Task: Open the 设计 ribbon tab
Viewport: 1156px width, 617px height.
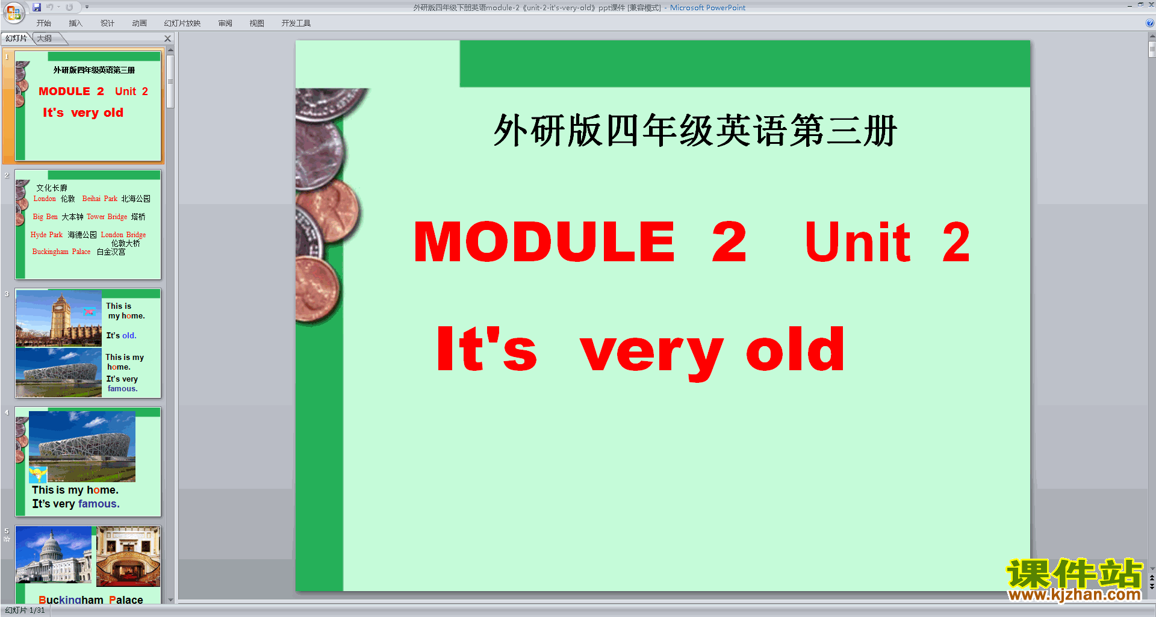Action: (x=107, y=23)
